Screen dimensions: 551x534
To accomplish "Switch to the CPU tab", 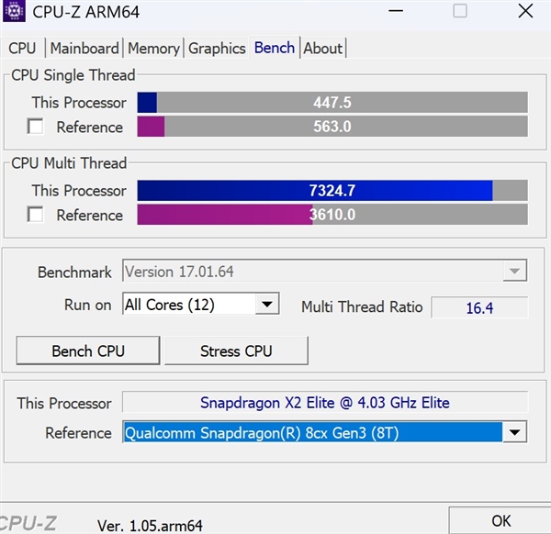I will coord(22,48).
